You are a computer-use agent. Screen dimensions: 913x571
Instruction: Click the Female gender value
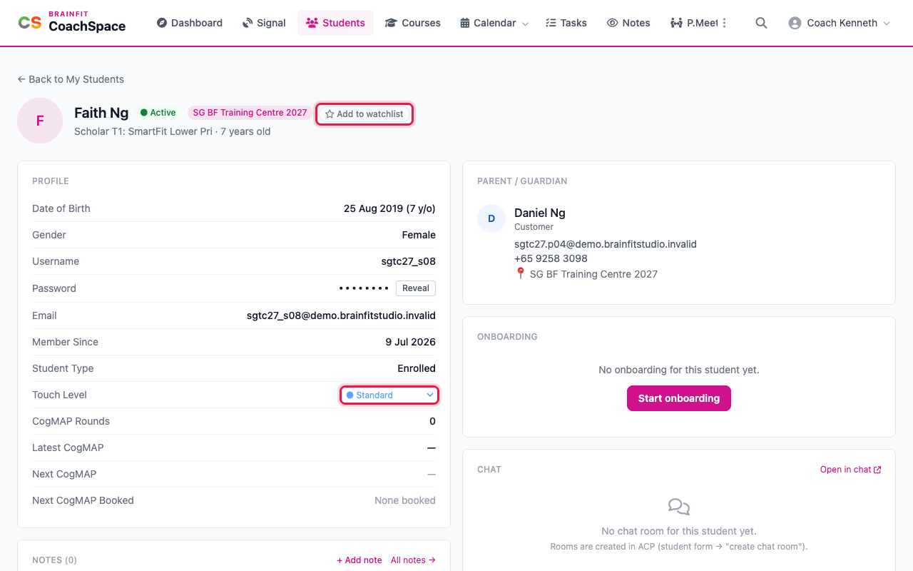(x=419, y=235)
